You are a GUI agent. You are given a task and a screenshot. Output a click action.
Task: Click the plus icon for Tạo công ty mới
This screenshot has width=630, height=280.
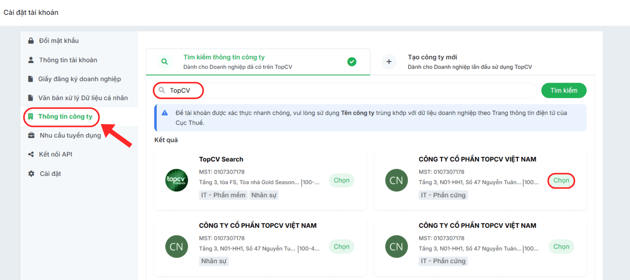click(389, 62)
